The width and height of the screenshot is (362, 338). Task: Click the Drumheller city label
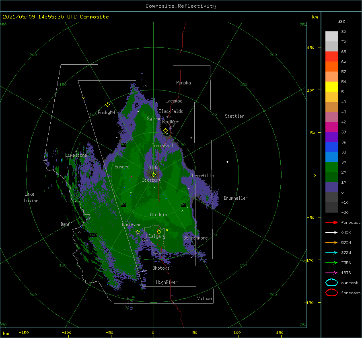(236, 198)
